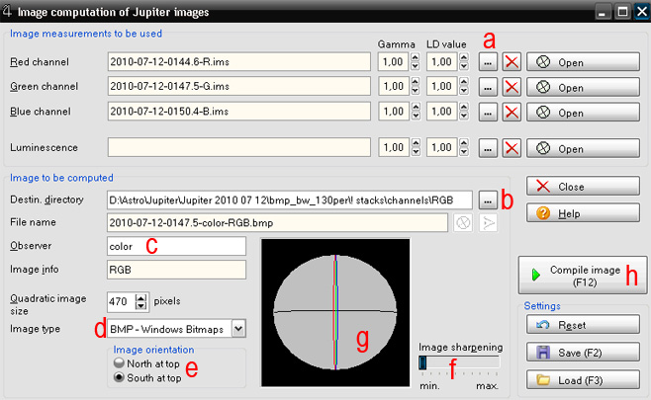Open Image type dropdown
Screen dimensions: 651x400
point(237,328)
